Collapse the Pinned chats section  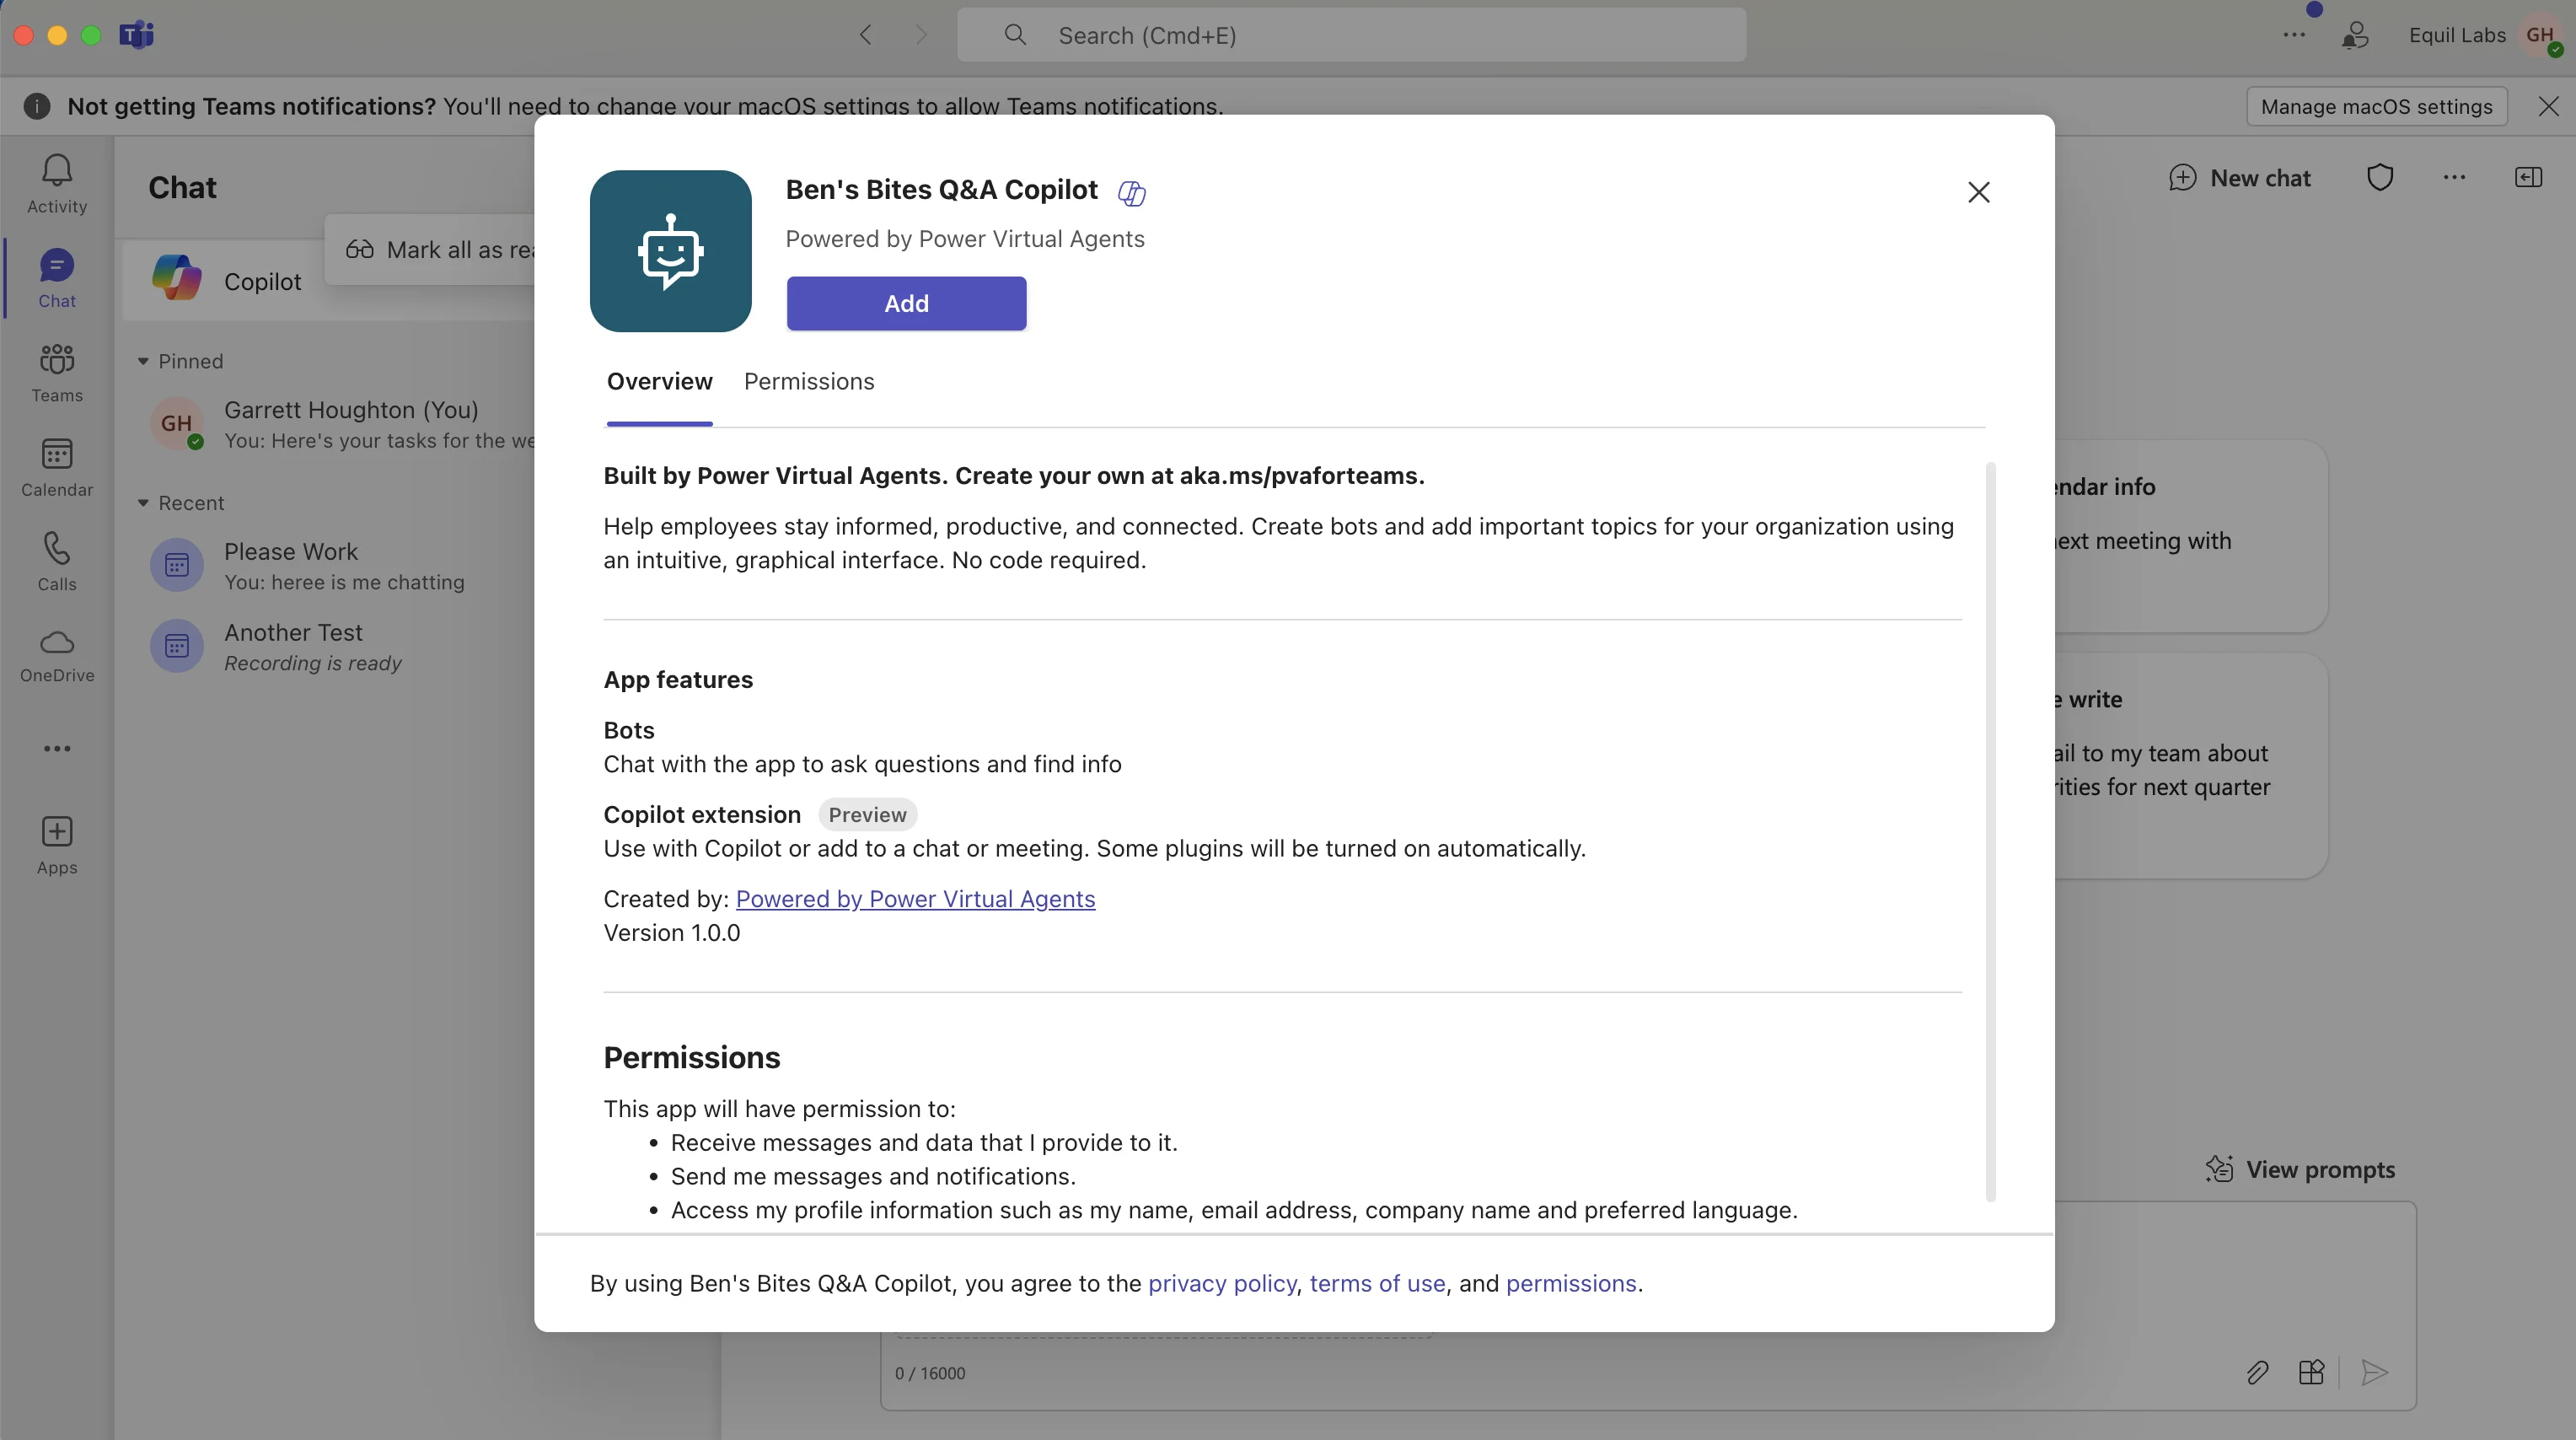143,361
